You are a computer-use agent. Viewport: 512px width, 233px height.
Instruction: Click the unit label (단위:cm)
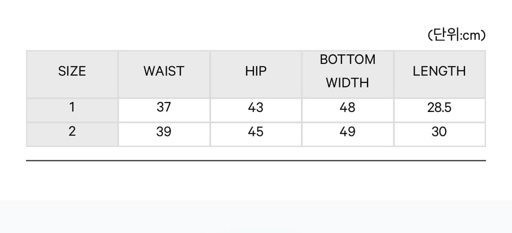(456, 35)
